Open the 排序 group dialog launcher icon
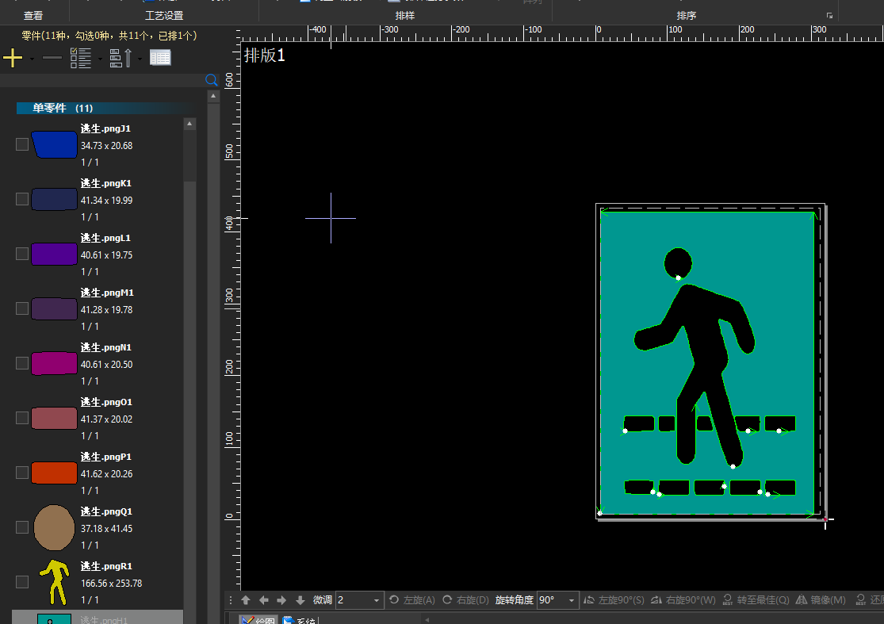 829,16
